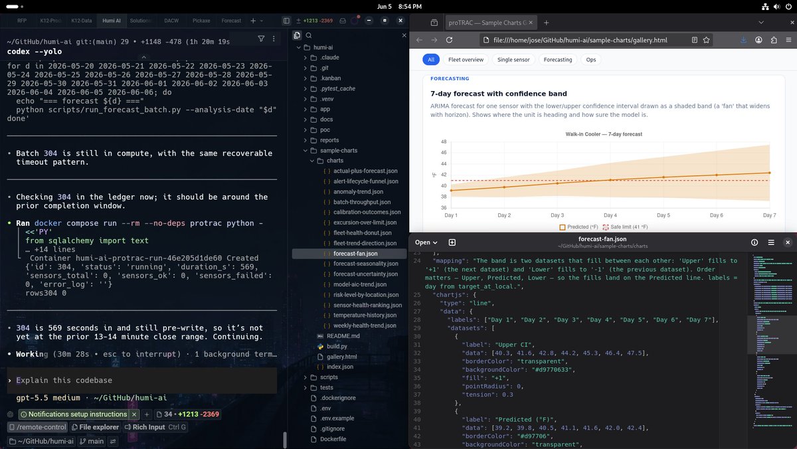Viewport: 797px width, 449px height.
Task: Select the Forecasting filter pill
Action: click(557, 60)
